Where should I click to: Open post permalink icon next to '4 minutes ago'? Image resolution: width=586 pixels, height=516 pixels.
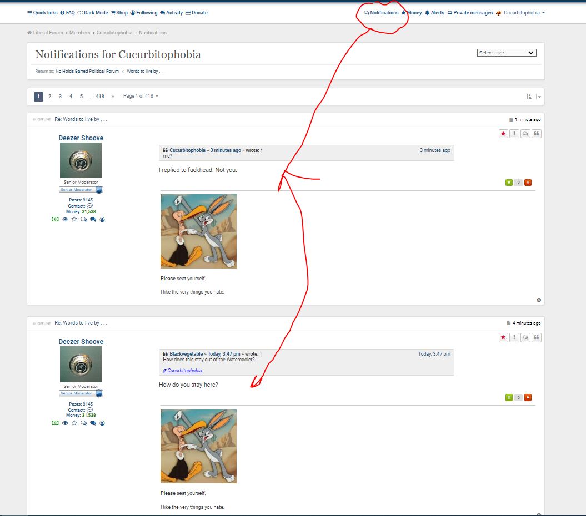(x=509, y=323)
